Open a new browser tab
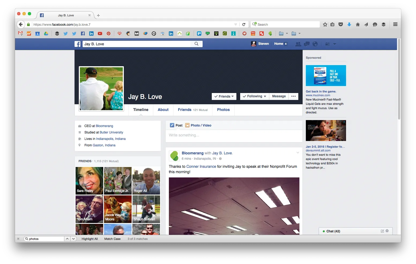This screenshot has height=264, width=416. [98, 16]
